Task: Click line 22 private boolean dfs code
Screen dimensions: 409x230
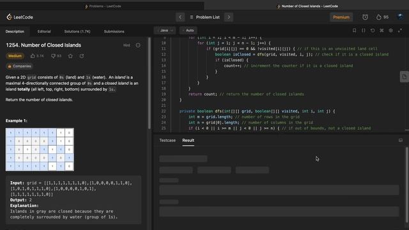Action: pyautogui.click(x=257, y=111)
